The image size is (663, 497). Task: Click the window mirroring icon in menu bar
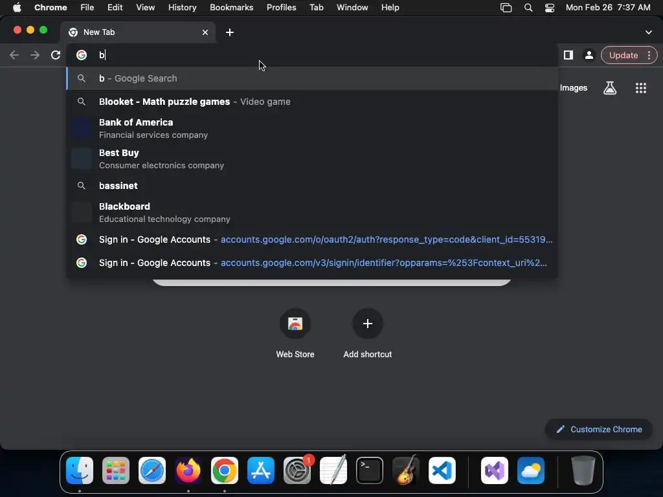(506, 8)
